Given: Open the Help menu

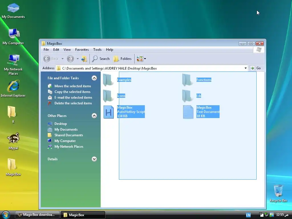Looking at the screenshot, I should (x=109, y=50).
